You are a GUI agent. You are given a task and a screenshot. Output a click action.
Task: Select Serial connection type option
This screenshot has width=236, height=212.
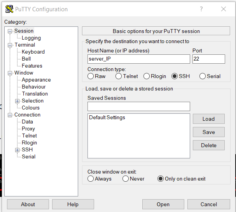point(203,76)
